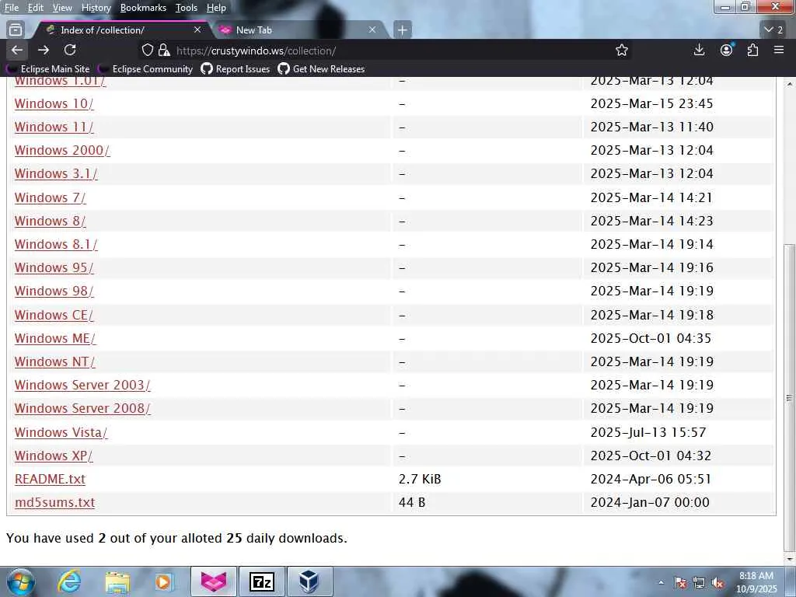Open the Windows 95/ folder
Screen dimensions: 796x597
point(54,267)
